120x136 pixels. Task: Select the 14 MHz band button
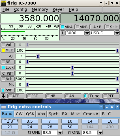click(x=90, y=121)
